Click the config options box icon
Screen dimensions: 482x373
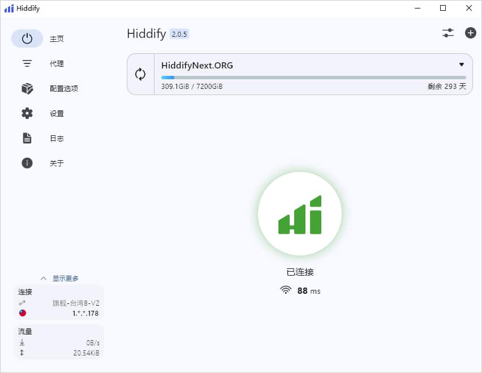click(x=27, y=88)
